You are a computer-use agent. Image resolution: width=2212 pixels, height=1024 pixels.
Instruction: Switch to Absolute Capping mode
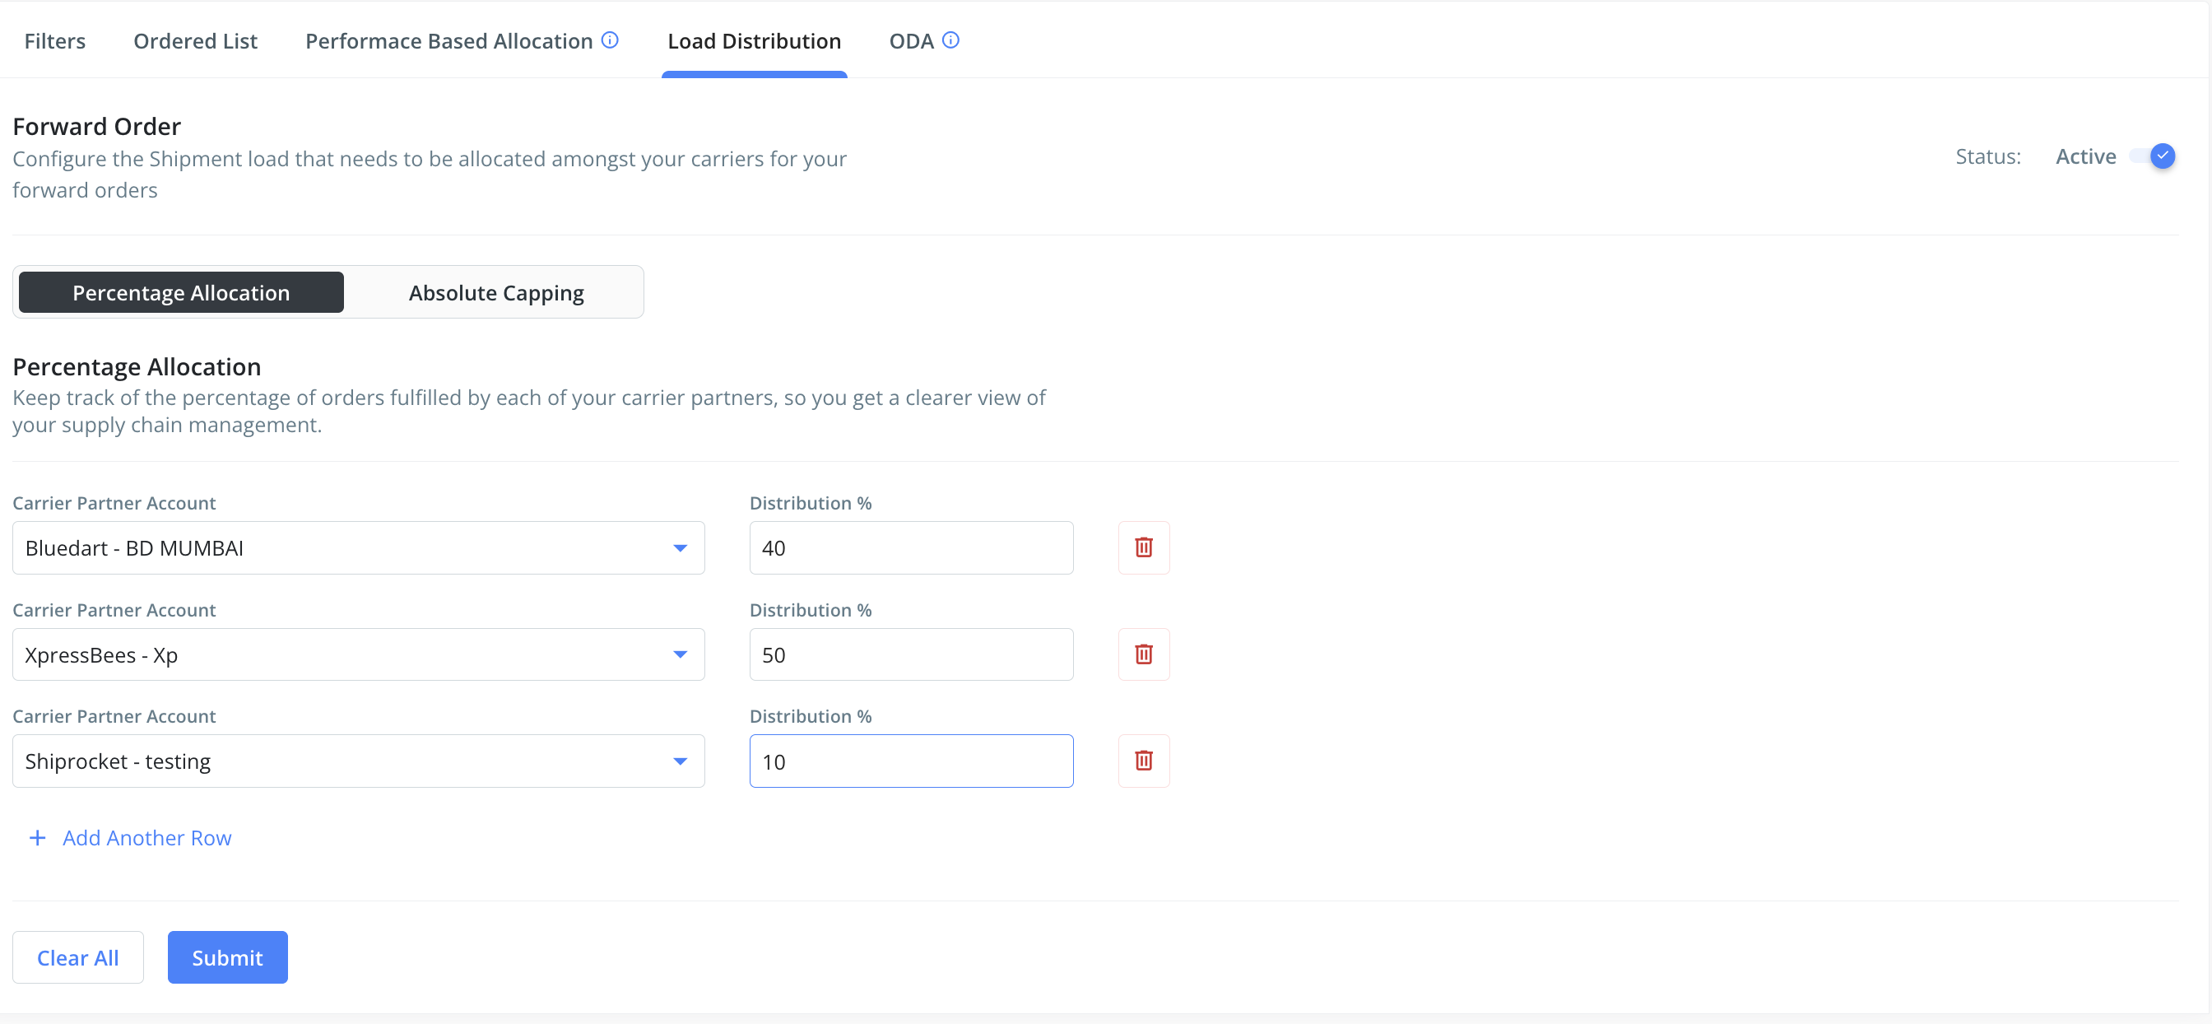(x=495, y=292)
